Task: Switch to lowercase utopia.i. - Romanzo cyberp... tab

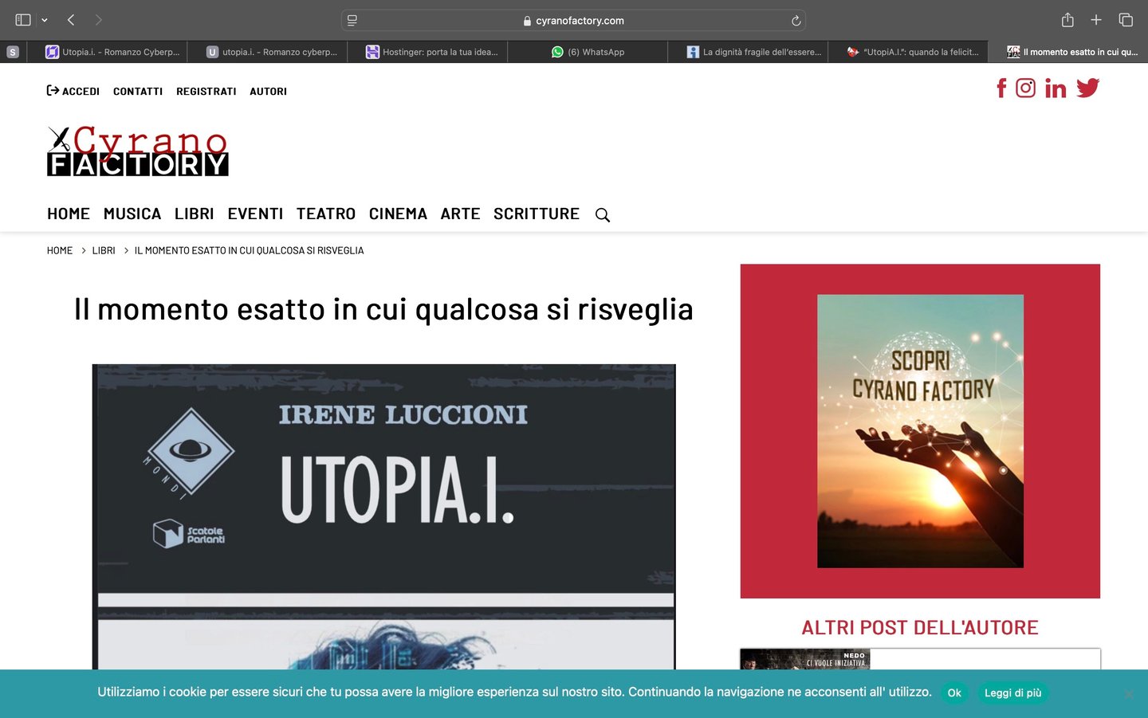Action: [x=267, y=52]
